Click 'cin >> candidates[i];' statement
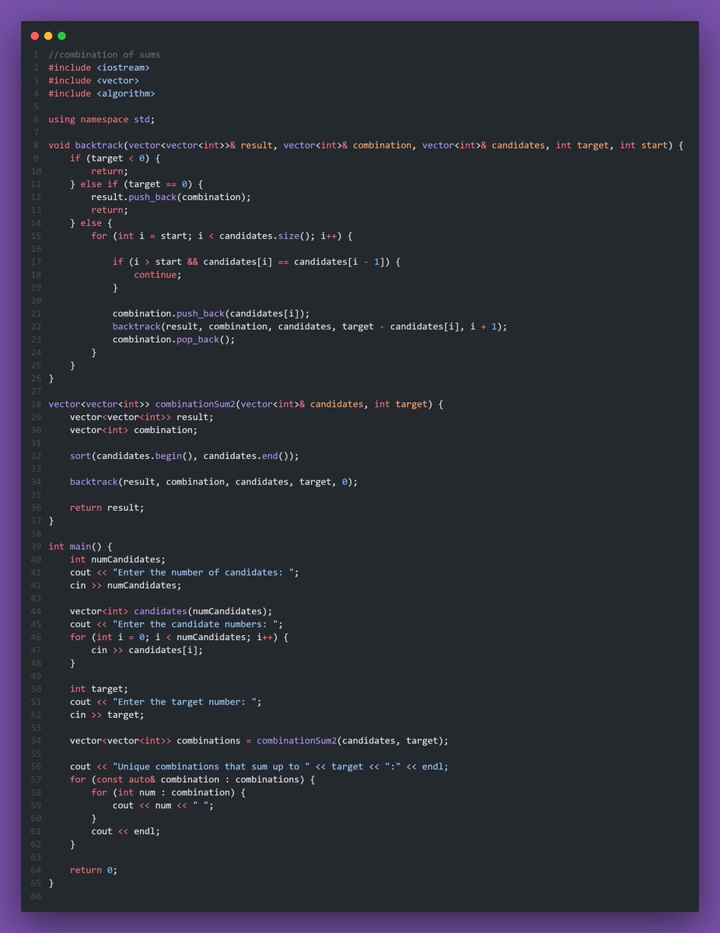This screenshot has height=933, width=720. (x=147, y=650)
